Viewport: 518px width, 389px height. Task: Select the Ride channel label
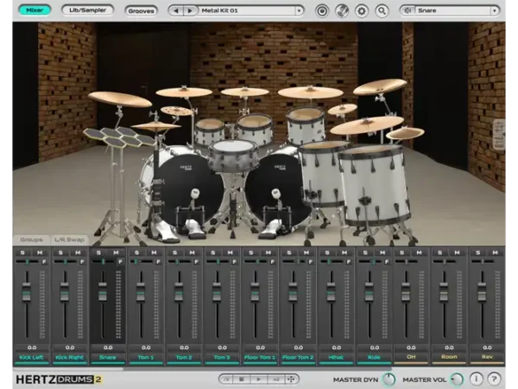point(375,357)
